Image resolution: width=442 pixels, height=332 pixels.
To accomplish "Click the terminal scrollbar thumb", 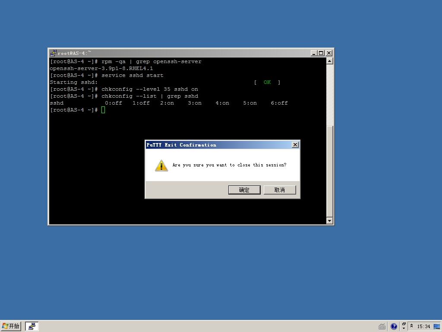I will click(329, 171).
